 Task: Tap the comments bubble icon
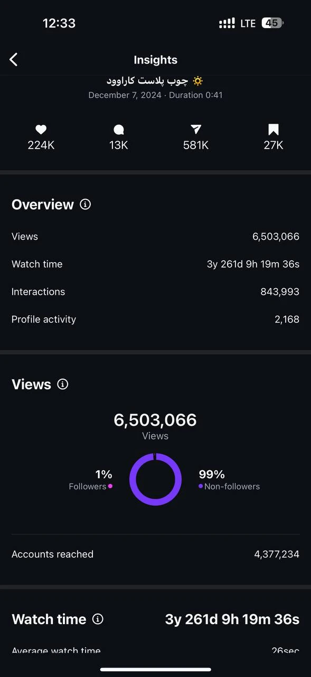coord(119,130)
